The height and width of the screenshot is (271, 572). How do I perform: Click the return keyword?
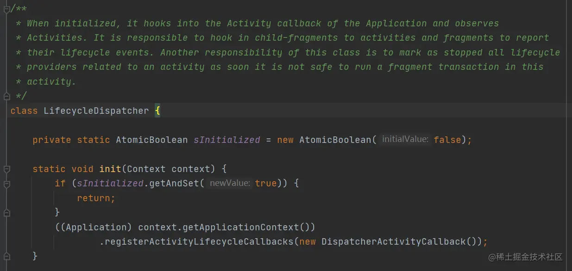point(94,198)
